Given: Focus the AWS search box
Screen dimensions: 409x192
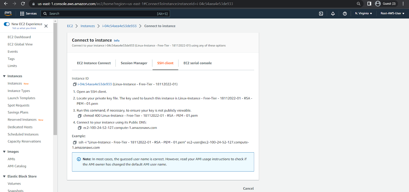Looking at the screenshot, I should tap(105, 14).
